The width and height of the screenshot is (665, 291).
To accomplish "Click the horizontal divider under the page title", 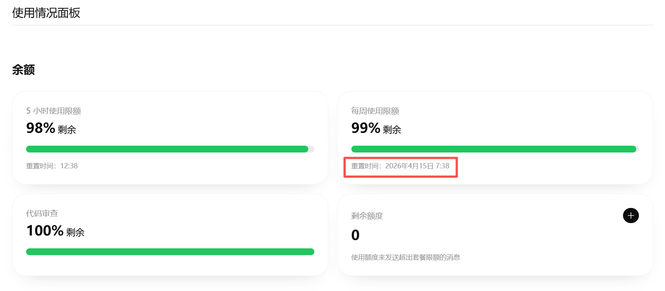I will pyautogui.click(x=332, y=25).
